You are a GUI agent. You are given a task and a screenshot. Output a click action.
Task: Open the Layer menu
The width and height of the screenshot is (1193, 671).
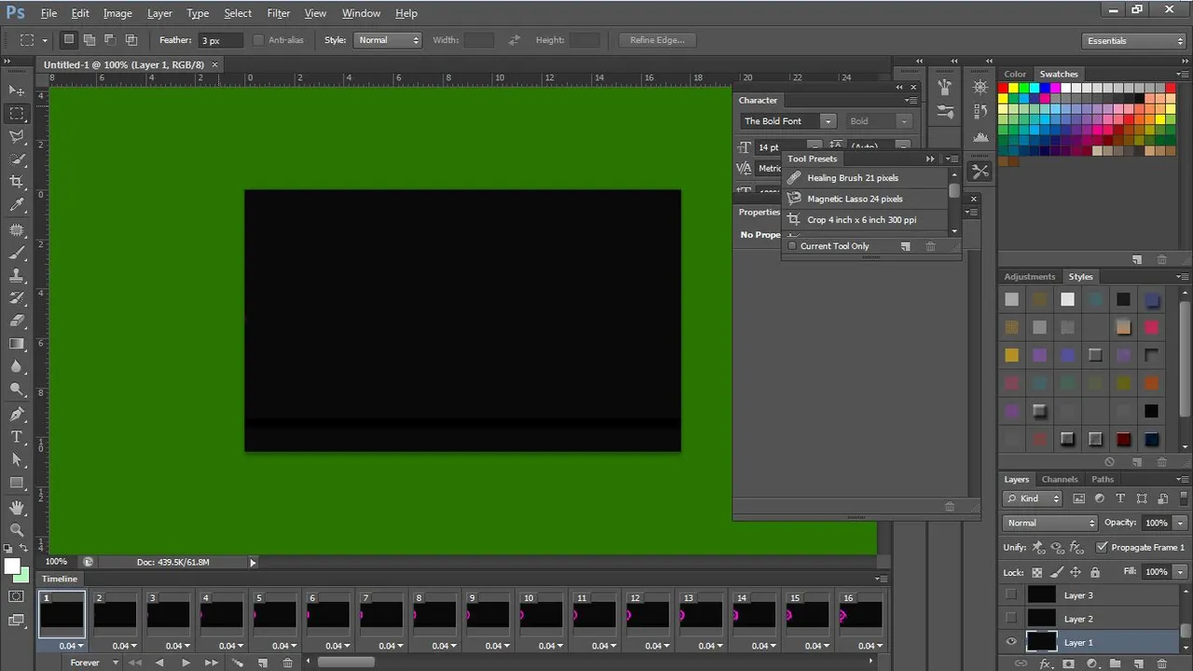pos(159,13)
